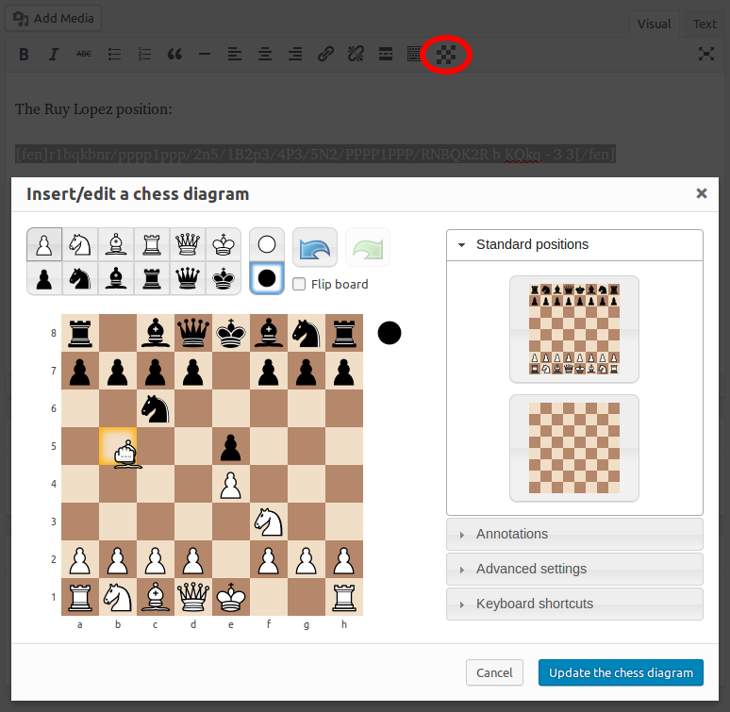Click the Insert Read More tag icon

386,55
